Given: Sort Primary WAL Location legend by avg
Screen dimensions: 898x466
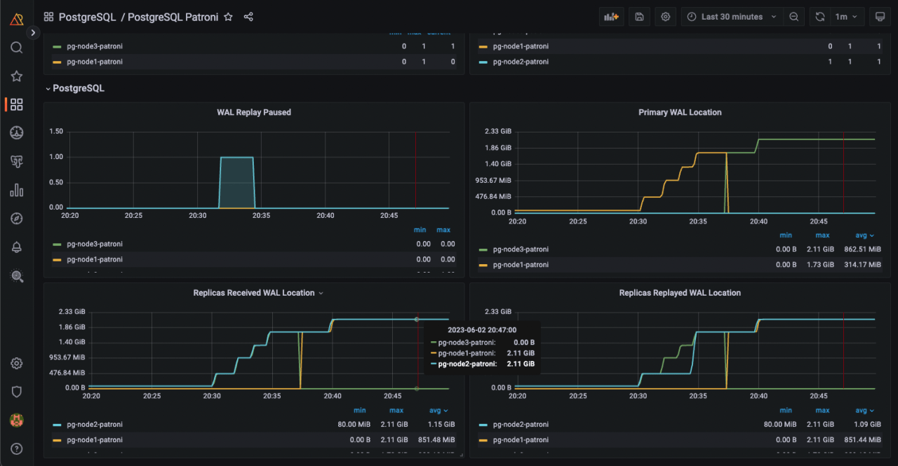Looking at the screenshot, I should (864, 235).
